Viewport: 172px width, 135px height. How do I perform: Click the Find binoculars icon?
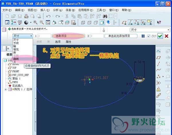(x=105, y=16)
